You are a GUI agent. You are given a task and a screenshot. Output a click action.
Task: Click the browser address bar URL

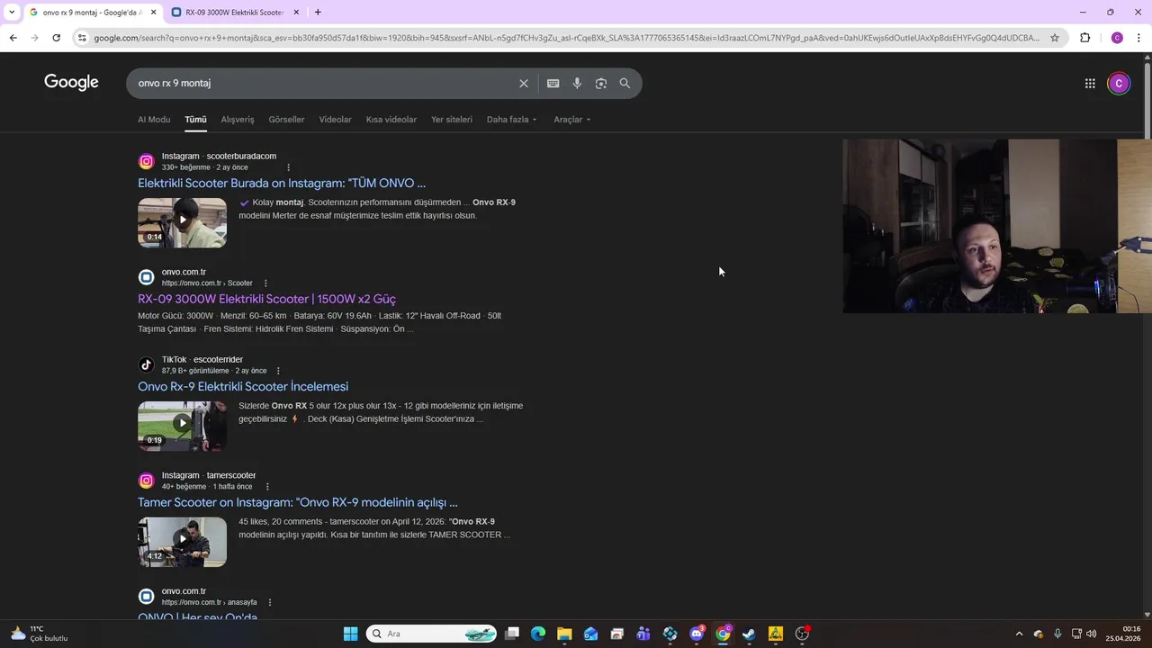pos(567,38)
